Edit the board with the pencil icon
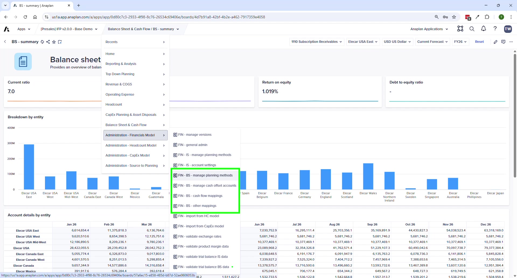Screen dimensions: 517x278 (x=496, y=42)
